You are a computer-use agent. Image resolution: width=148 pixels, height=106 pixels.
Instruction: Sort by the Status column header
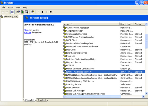(139, 24)
